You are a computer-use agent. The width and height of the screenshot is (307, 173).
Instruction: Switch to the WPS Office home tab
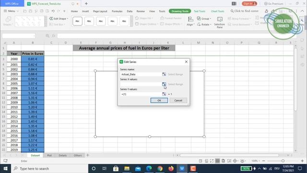point(12,3)
